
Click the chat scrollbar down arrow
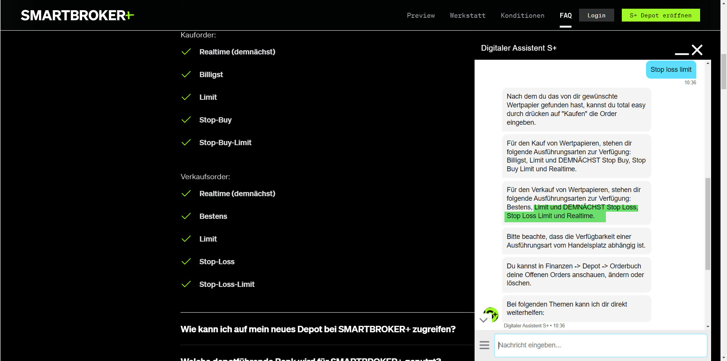(708, 327)
